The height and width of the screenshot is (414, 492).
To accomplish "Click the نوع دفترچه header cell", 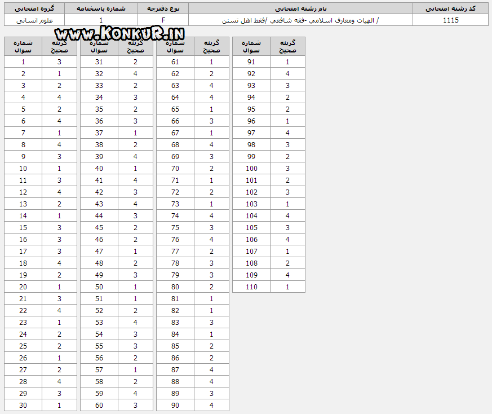I will (x=163, y=8).
